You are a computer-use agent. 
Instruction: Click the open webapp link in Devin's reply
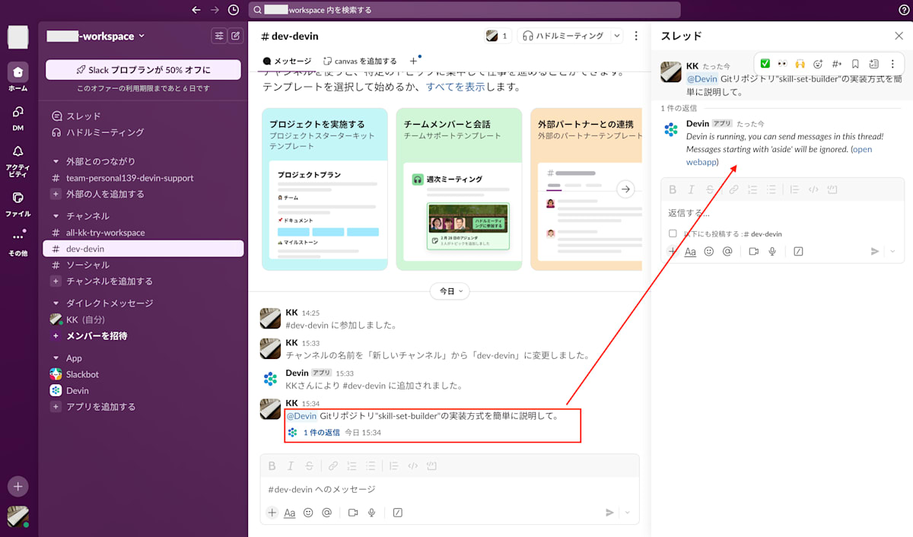[779, 156]
